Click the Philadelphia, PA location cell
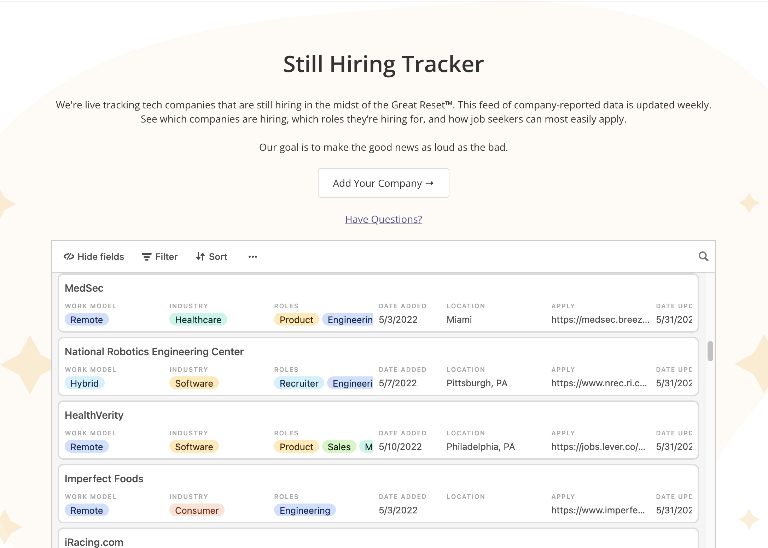This screenshot has width=768, height=548. [481, 447]
